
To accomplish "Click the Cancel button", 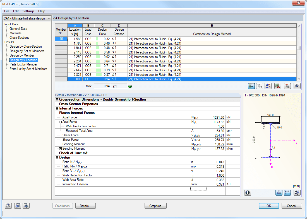I will 292,206.
